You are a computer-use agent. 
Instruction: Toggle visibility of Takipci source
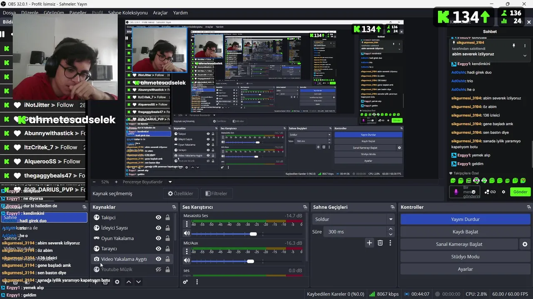(x=158, y=218)
